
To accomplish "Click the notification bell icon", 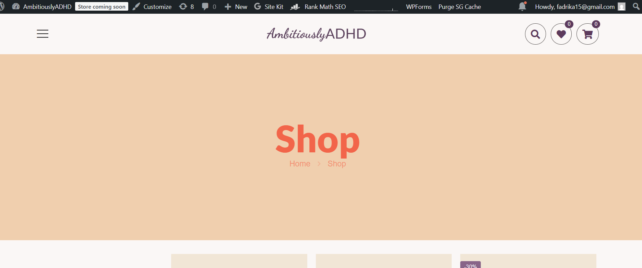I will 522,7.
